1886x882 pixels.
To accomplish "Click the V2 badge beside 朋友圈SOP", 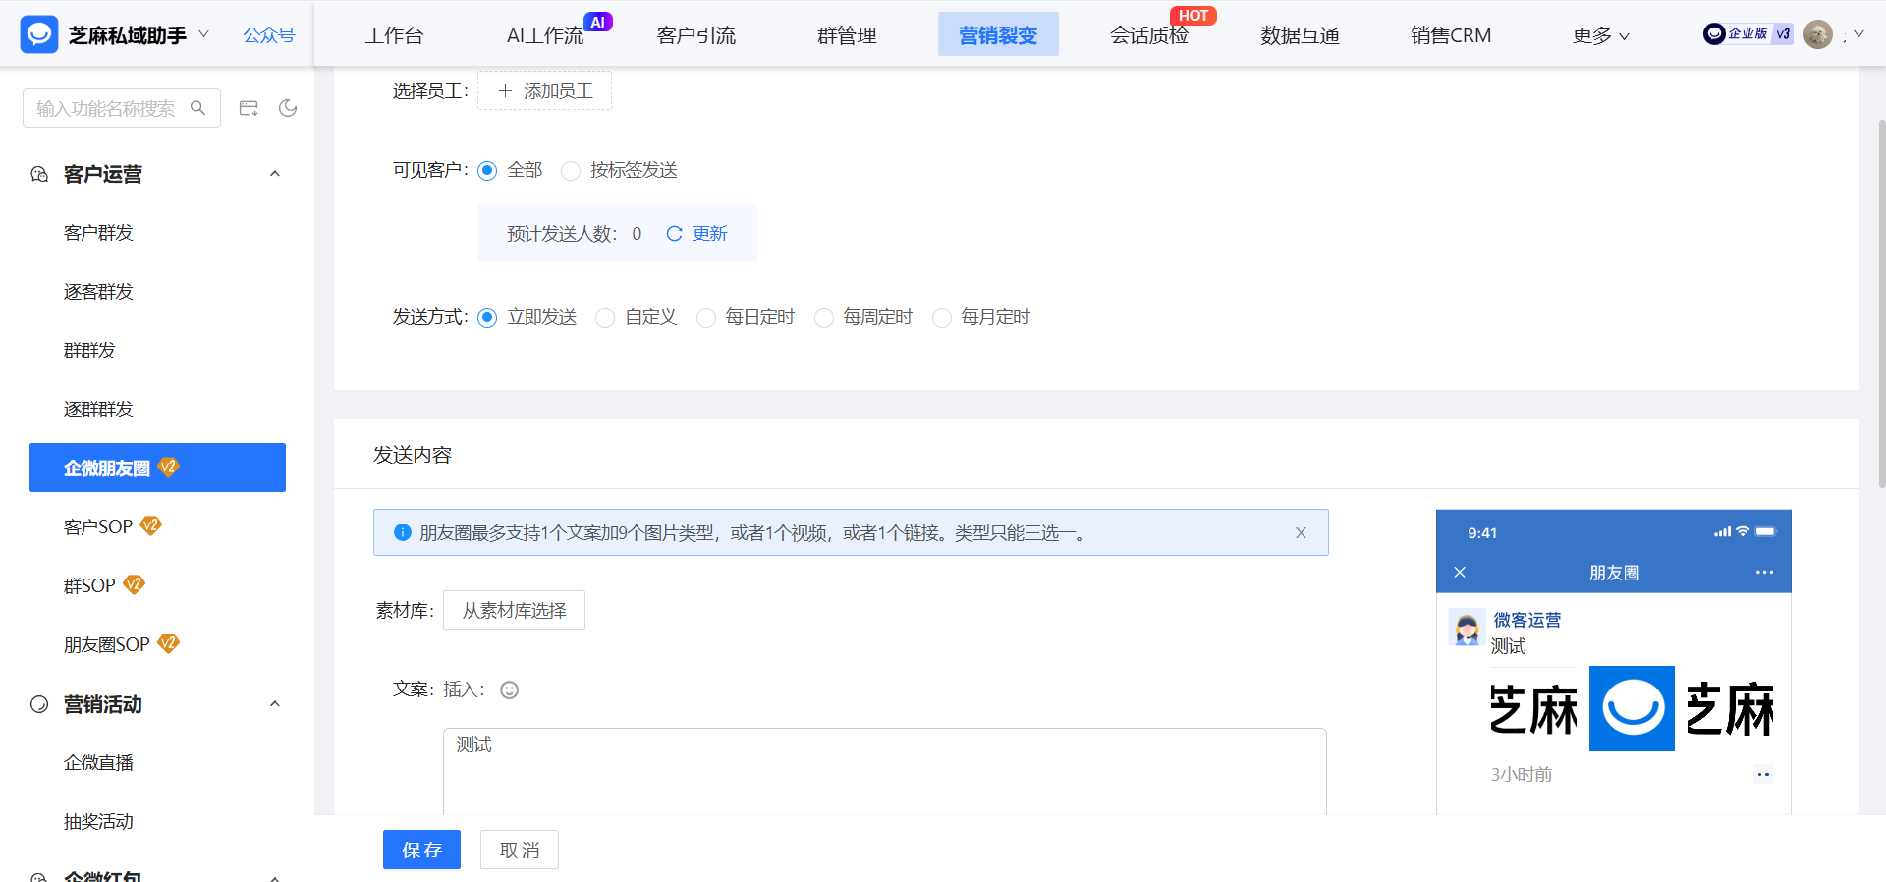I will [169, 643].
